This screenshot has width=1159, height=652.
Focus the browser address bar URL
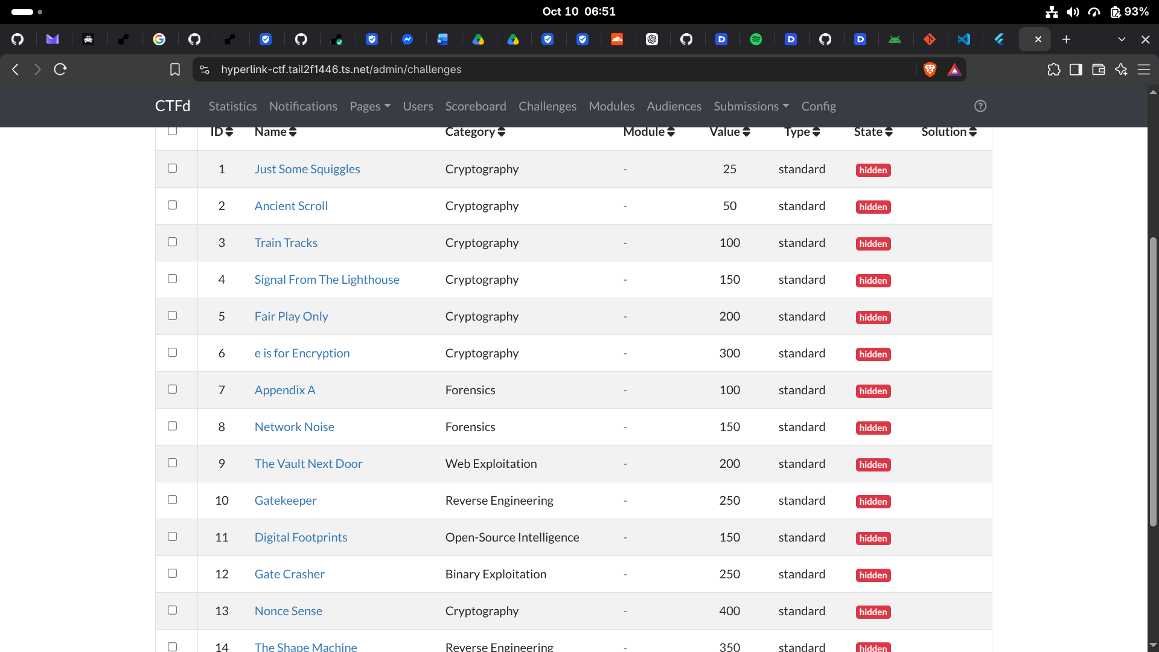click(x=341, y=69)
